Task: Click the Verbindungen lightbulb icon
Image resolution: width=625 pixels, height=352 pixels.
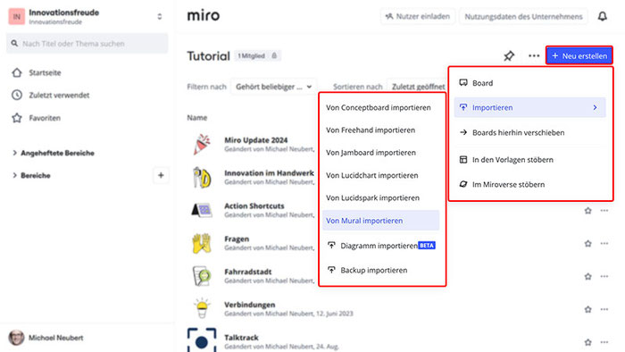Action: tap(202, 308)
